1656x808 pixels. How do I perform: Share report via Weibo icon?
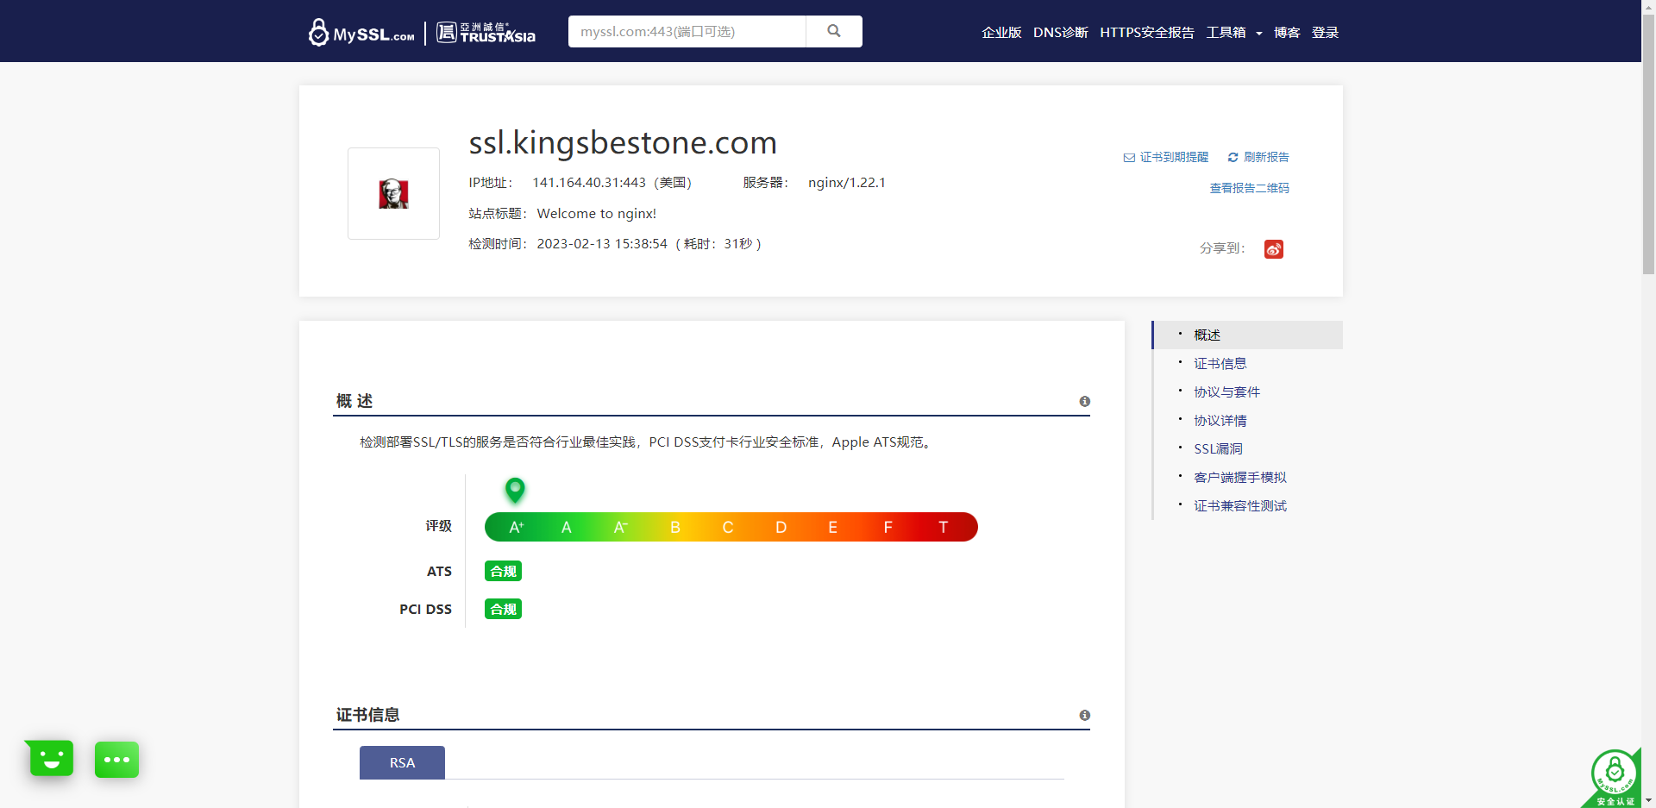point(1273,249)
